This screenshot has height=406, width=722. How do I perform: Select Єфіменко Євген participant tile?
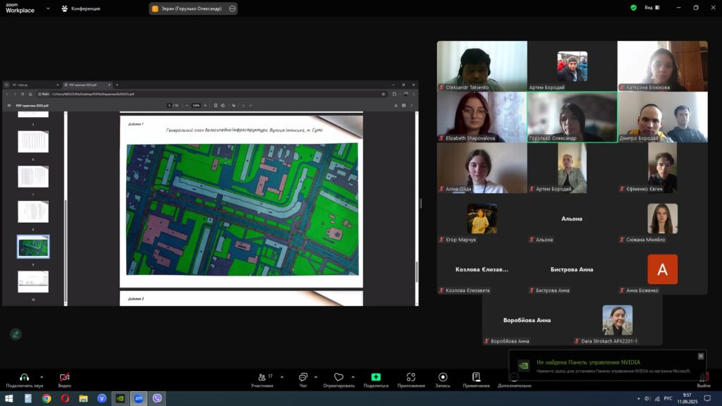click(x=663, y=168)
